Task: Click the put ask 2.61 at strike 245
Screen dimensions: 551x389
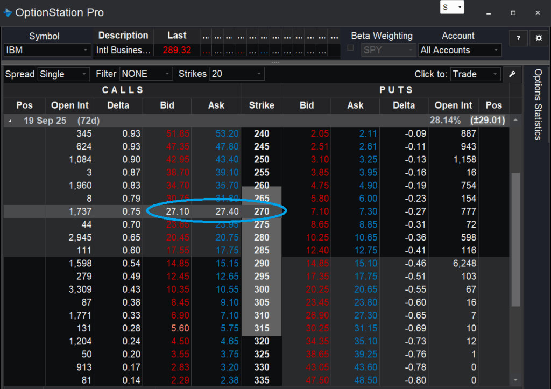Action: point(368,146)
